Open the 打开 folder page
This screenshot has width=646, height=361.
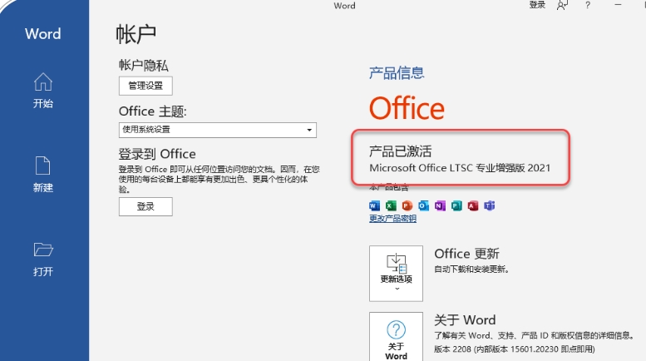coord(43,260)
